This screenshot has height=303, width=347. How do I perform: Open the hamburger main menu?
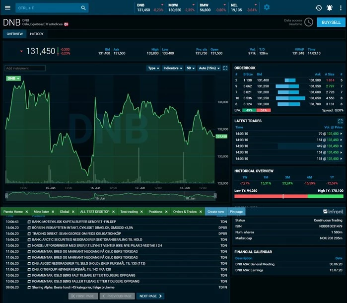(7, 8)
